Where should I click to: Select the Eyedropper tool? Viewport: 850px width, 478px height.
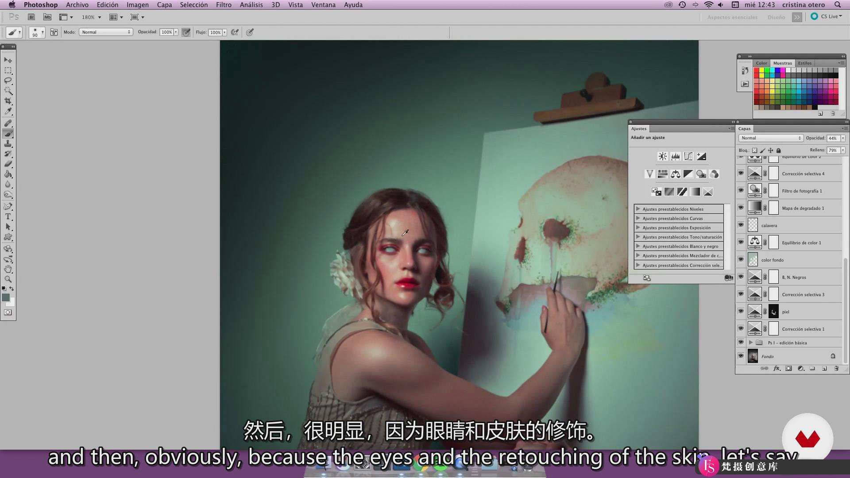(8, 112)
